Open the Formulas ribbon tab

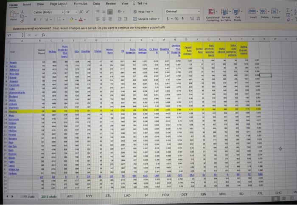(x=81, y=3)
